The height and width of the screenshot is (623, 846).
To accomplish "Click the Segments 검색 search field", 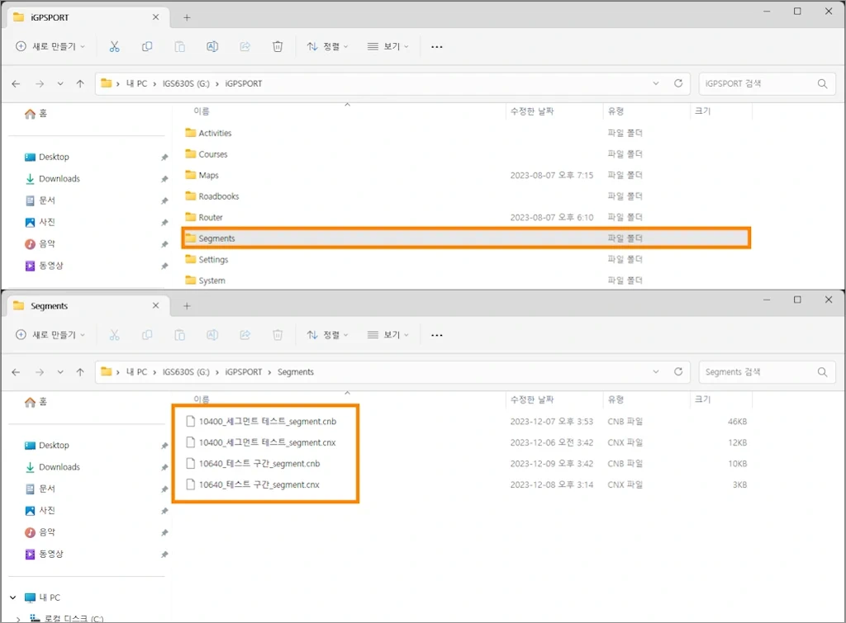I will (x=756, y=372).
